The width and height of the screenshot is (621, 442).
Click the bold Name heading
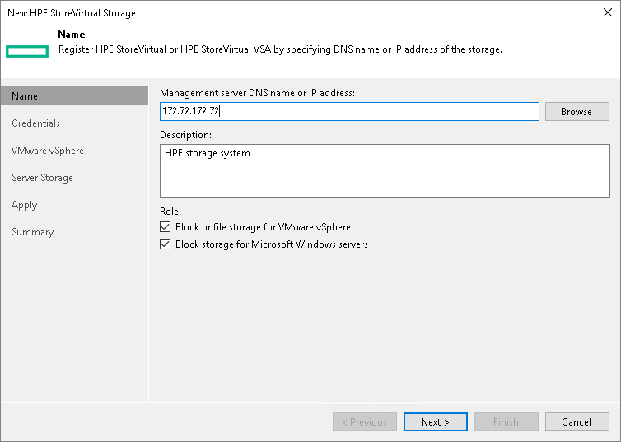coord(72,35)
